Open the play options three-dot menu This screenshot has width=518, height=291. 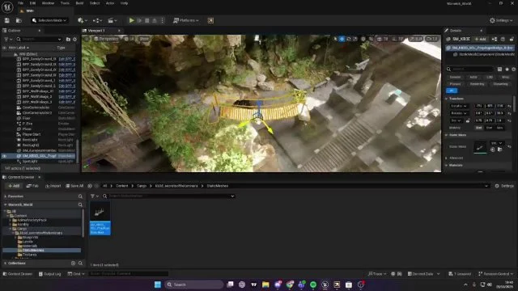(162, 20)
